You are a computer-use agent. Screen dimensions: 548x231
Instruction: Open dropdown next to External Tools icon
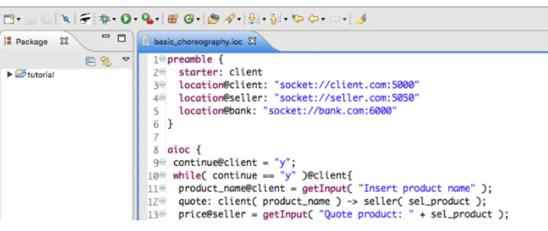tap(157, 19)
